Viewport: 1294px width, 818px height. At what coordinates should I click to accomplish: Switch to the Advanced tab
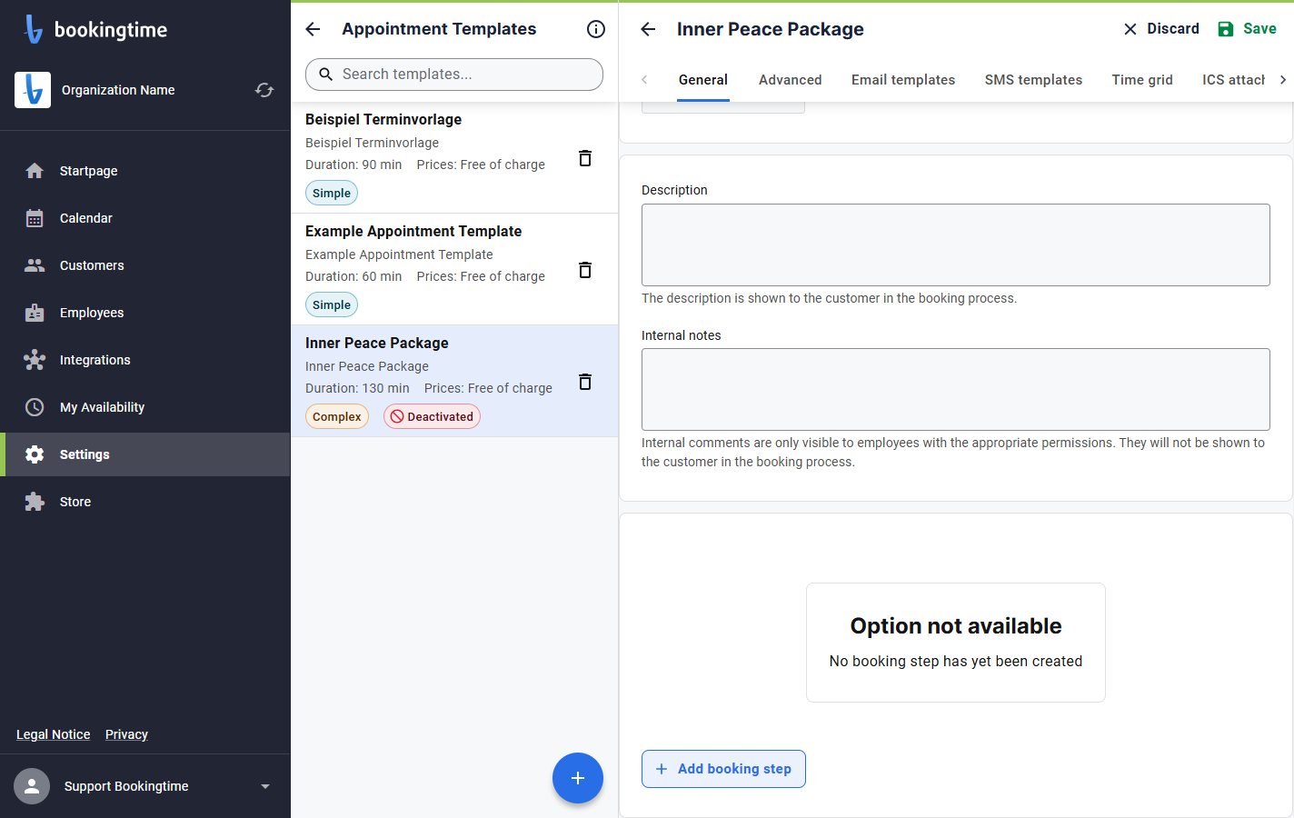click(x=791, y=80)
